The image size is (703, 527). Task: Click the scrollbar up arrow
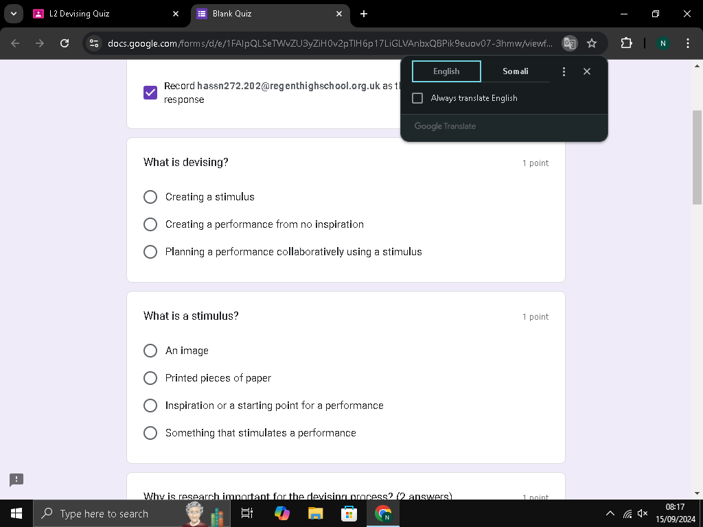pyautogui.click(x=698, y=66)
